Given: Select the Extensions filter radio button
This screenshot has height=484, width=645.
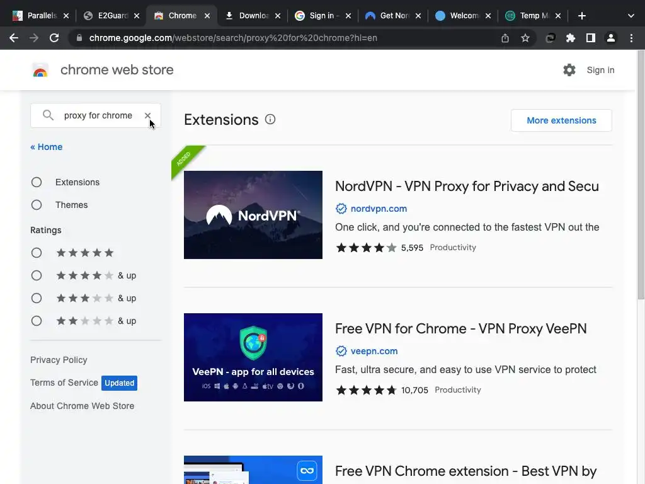Looking at the screenshot, I should (37, 182).
